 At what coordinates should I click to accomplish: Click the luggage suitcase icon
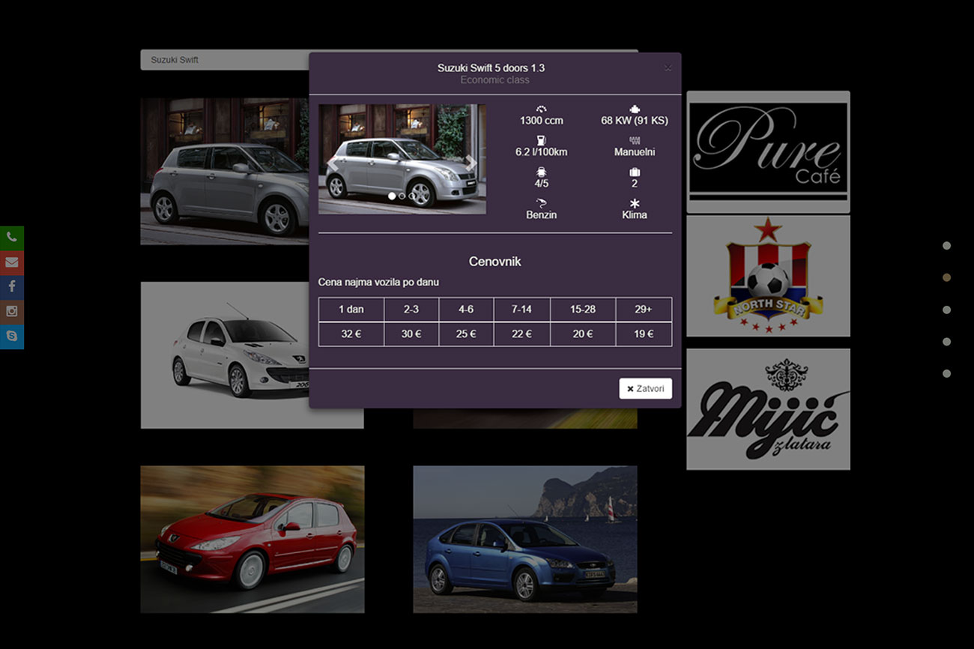pyautogui.click(x=635, y=172)
